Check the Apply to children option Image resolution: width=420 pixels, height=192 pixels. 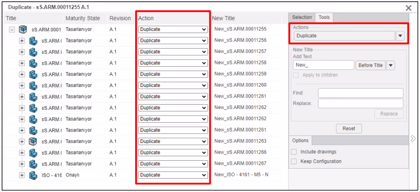[x=296, y=75]
